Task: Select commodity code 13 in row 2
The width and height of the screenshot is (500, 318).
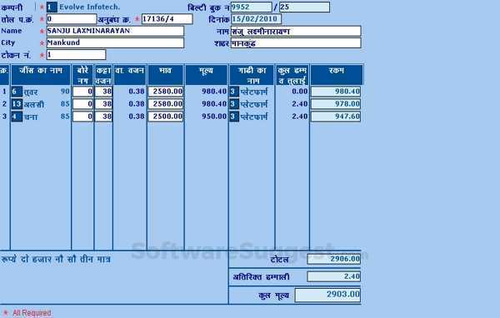Action: 17,104
